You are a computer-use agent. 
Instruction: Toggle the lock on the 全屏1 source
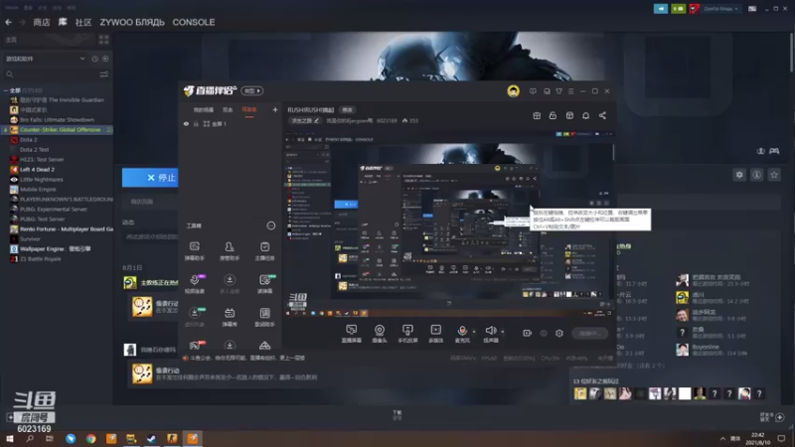click(x=196, y=124)
